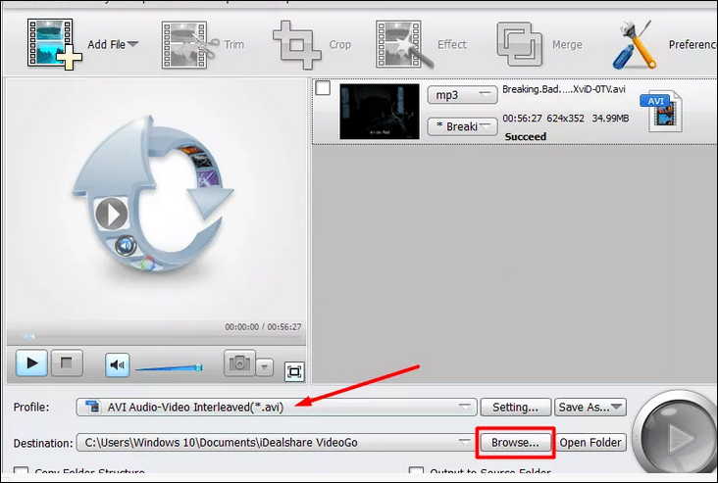
Task: Select the Trim scissors tool
Action: click(188, 44)
